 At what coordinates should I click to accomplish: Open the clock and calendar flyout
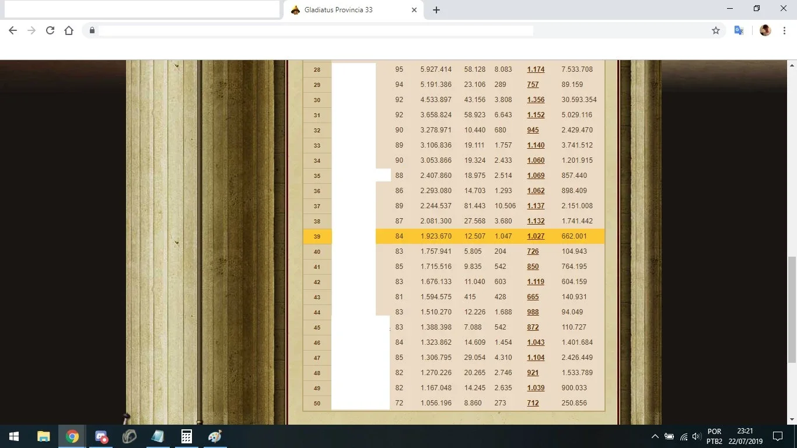click(x=745, y=436)
